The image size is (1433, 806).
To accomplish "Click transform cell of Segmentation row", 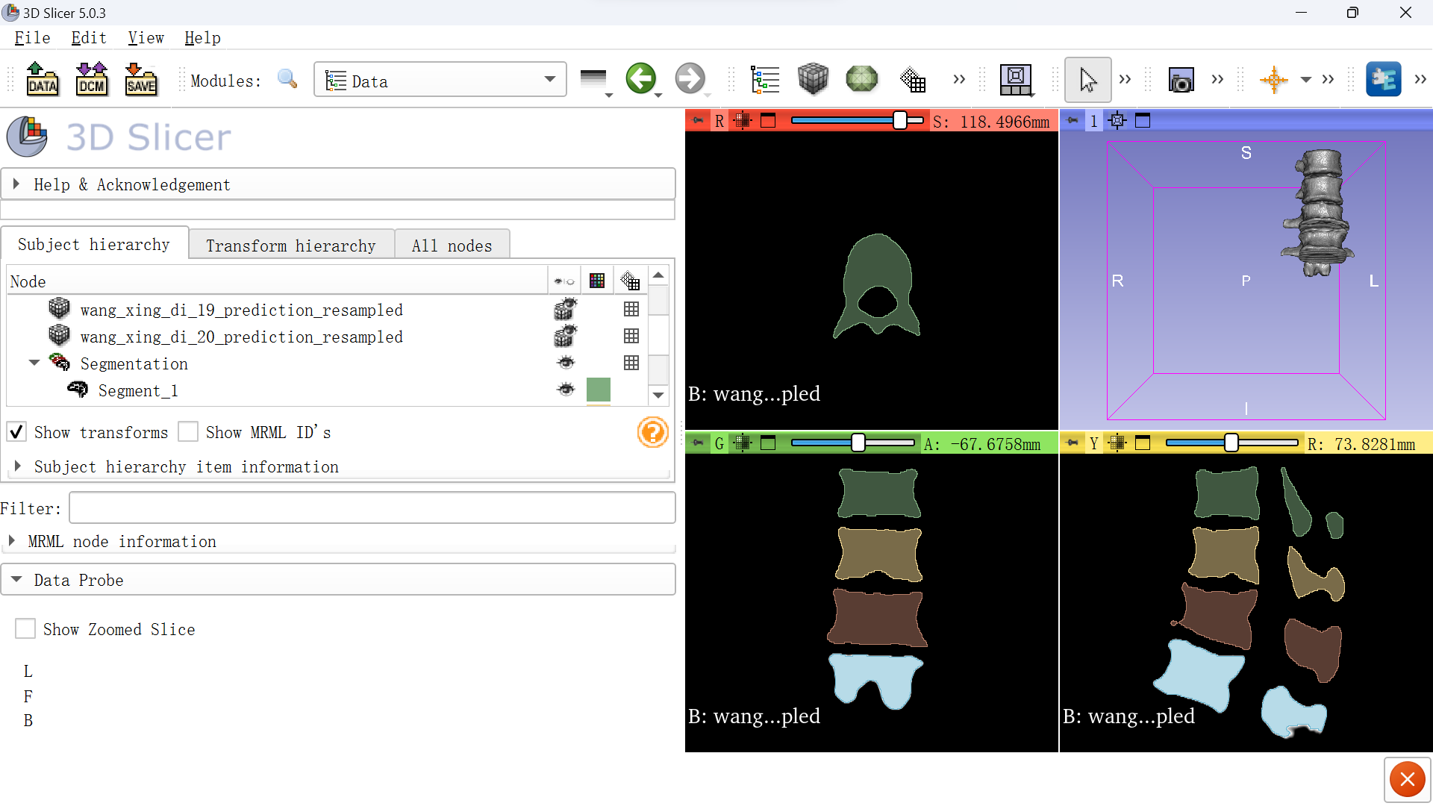I will [x=631, y=363].
